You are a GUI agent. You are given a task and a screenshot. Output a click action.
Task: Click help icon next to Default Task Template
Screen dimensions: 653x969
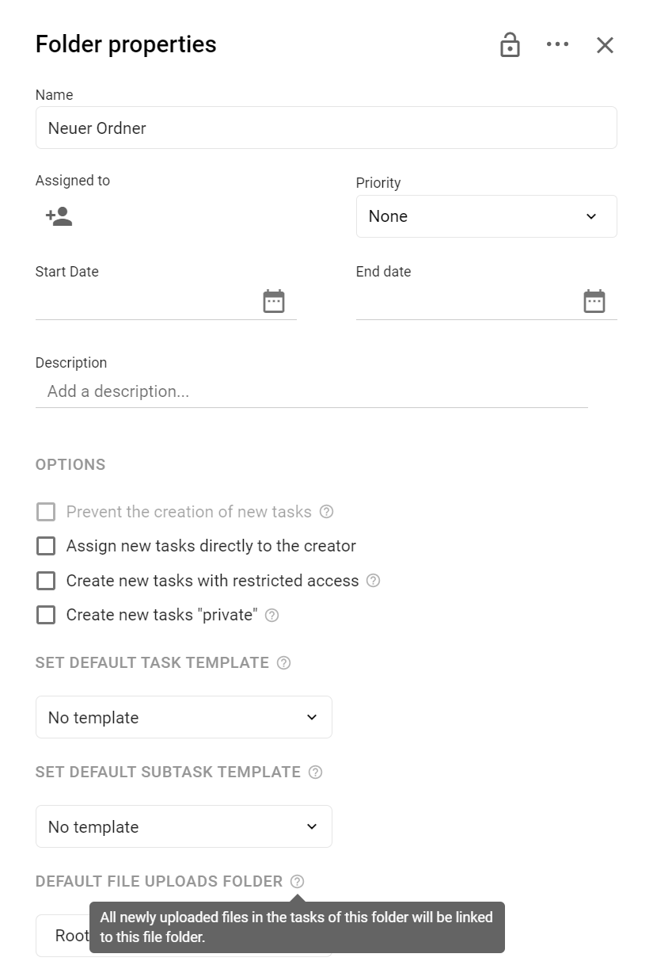click(x=284, y=662)
